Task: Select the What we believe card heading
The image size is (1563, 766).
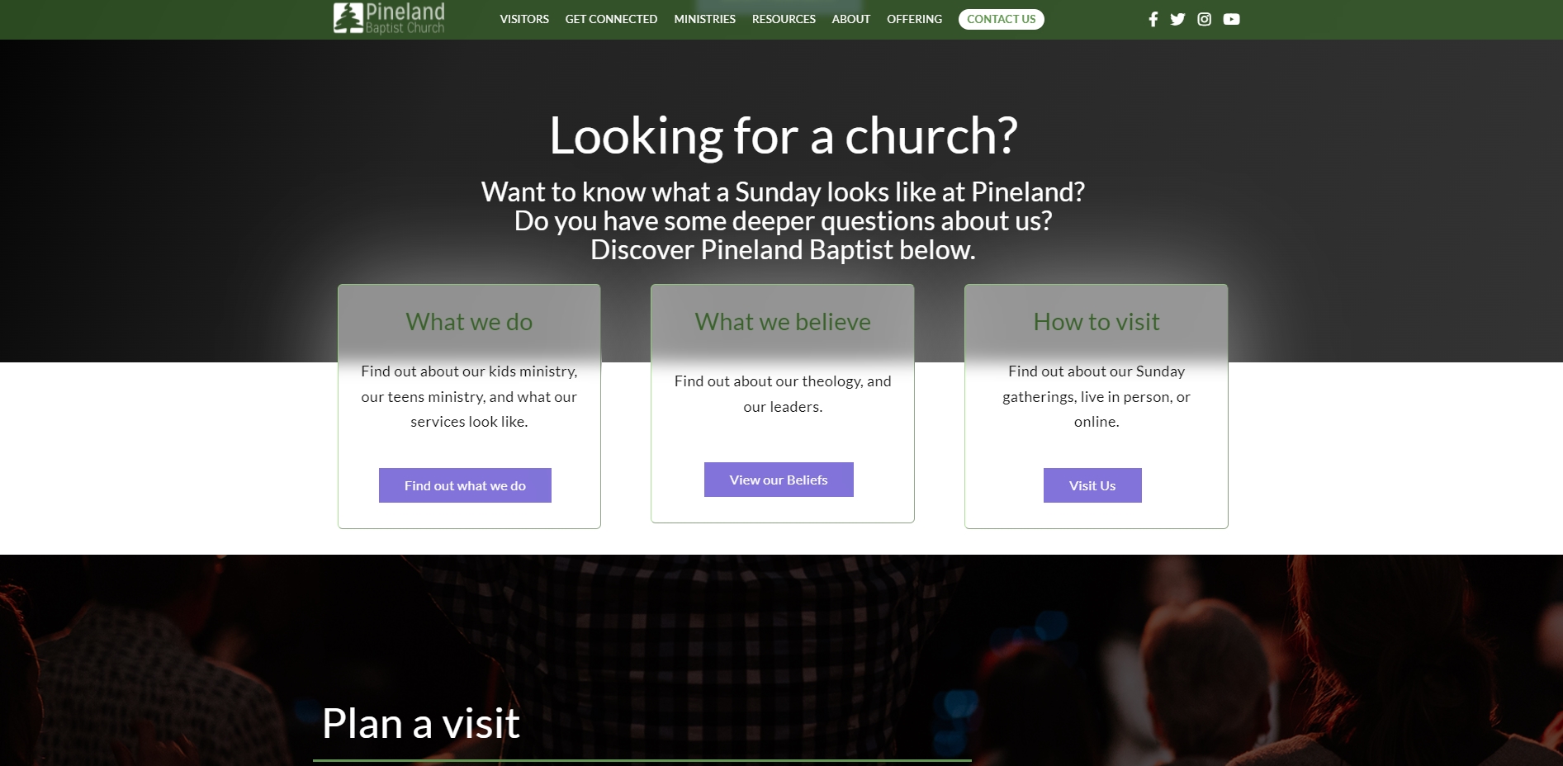Action: [x=783, y=322]
